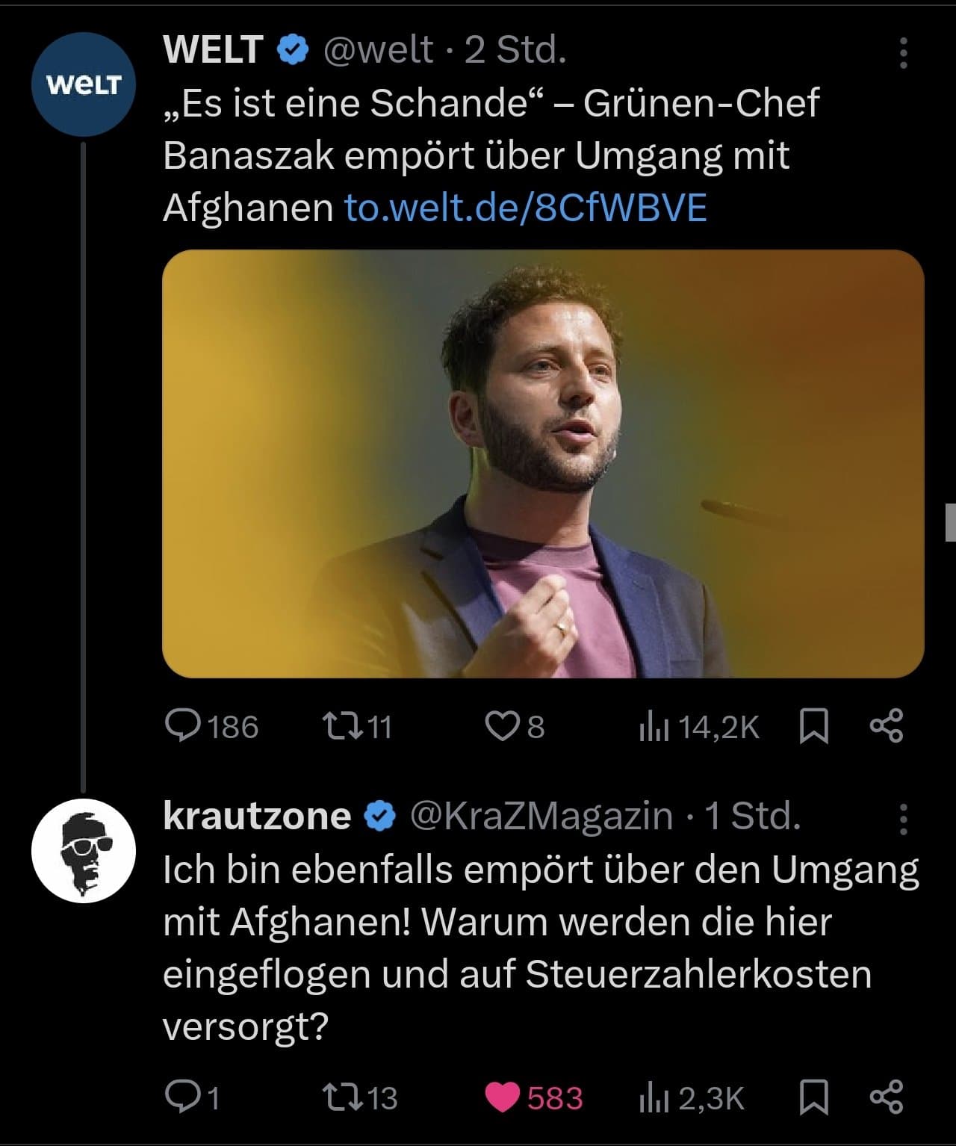
Task: Retweet the krautzone reply
Action: point(338,1097)
